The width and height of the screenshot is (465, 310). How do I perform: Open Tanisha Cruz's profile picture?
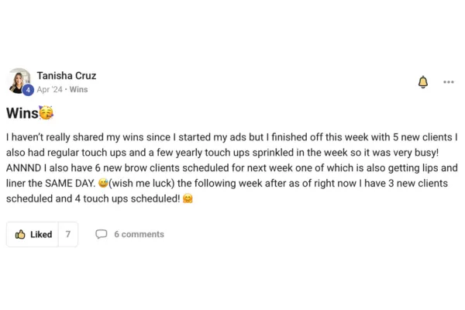(19, 81)
